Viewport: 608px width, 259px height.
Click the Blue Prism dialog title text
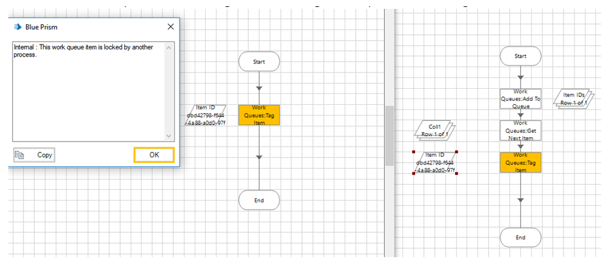[41, 27]
